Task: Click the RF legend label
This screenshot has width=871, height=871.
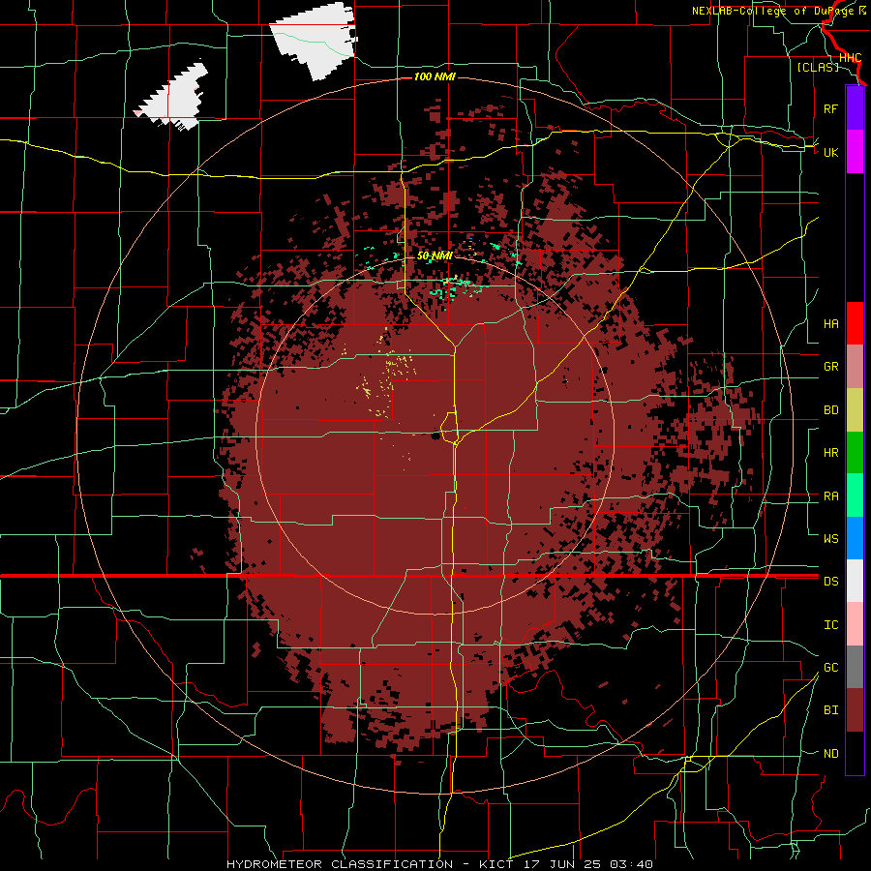Action: coord(830,108)
